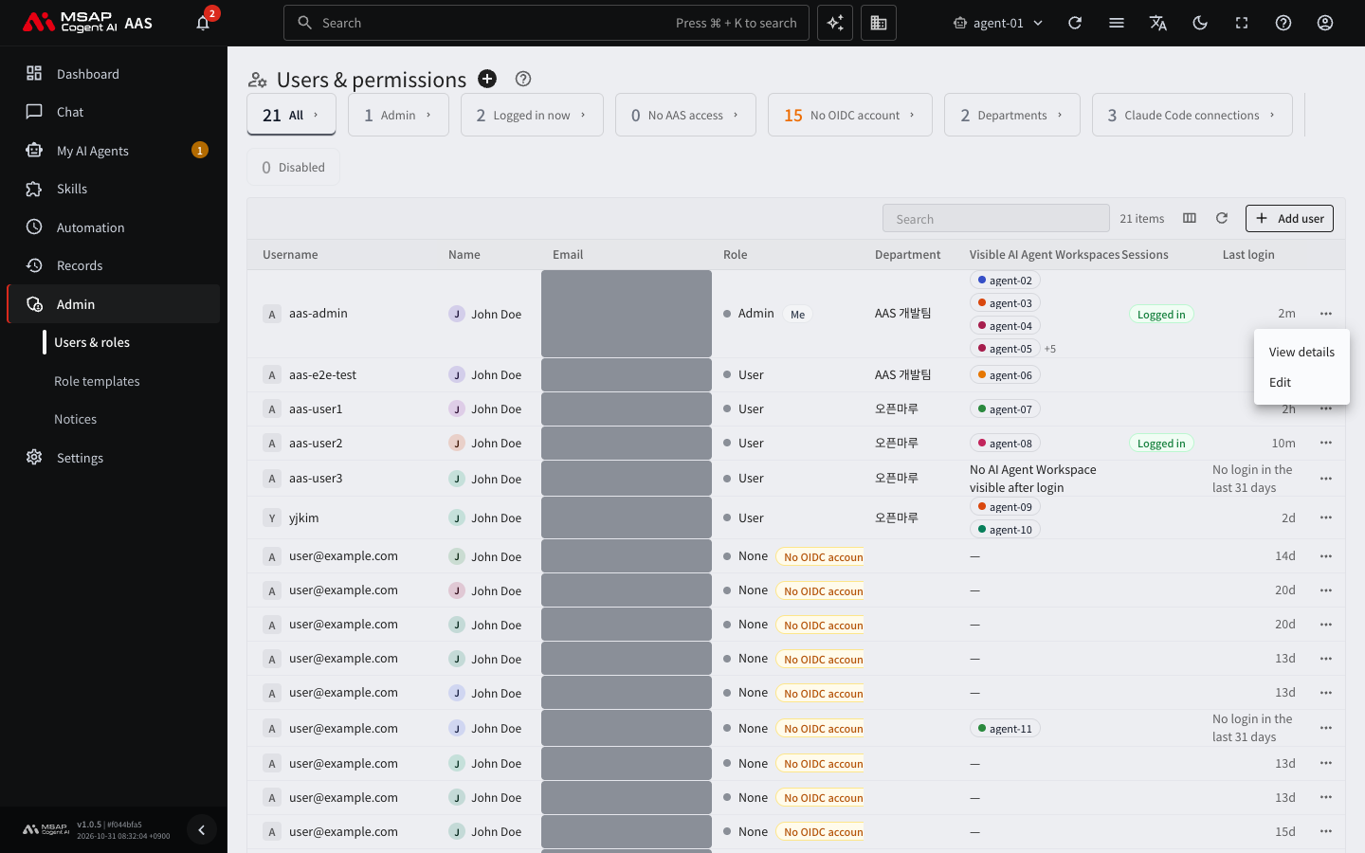Screen dimensions: 1365x853
Task: Open My AI Agents in sidebar
Action: (x=114, y=151)
